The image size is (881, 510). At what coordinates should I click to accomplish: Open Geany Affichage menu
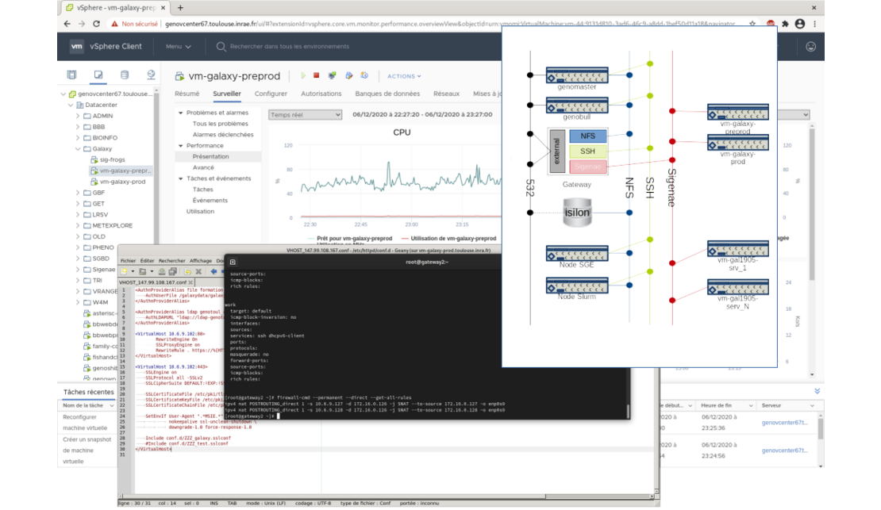pyautogui.click(x=201, y=261)
